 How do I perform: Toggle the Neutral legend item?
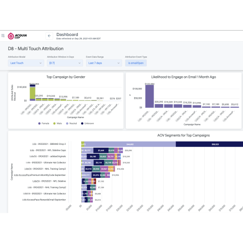[x=71, y=123]
